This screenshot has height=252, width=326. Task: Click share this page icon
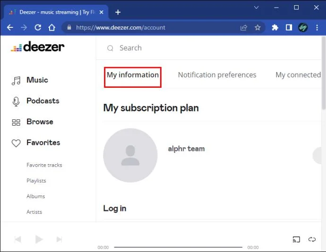click(x=244, y=28)
